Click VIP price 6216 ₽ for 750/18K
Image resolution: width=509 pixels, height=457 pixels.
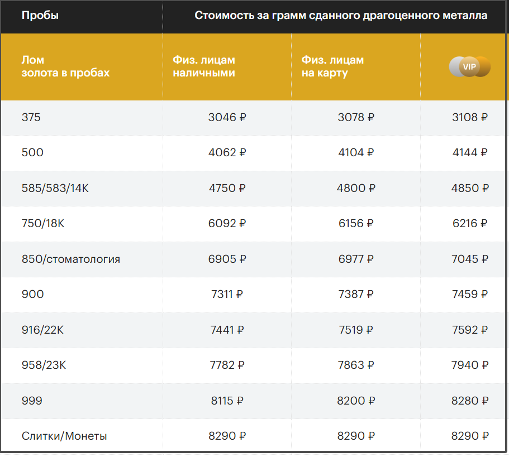coord(469,224)
